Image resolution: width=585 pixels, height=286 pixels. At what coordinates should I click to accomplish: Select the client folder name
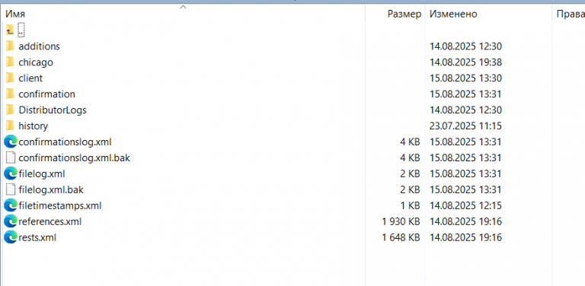(30, 78)
